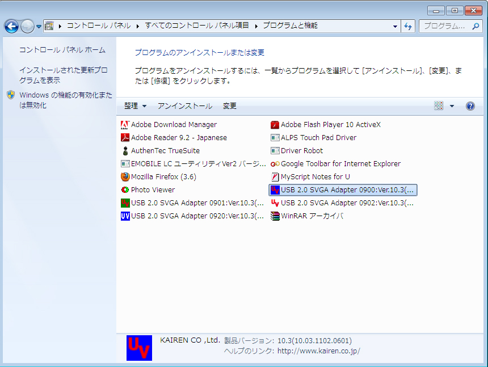The height and width of the screenshot is (367, 488).
Task: Open インストールされた更新プログラムを表示 link
Action: [63, 75]
